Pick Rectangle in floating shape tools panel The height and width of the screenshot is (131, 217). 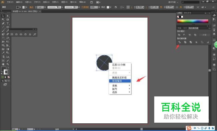pyautogui.click(x=12, y=34)
